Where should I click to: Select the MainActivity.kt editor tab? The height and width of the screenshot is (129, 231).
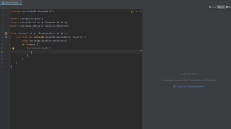click(11, 3)
